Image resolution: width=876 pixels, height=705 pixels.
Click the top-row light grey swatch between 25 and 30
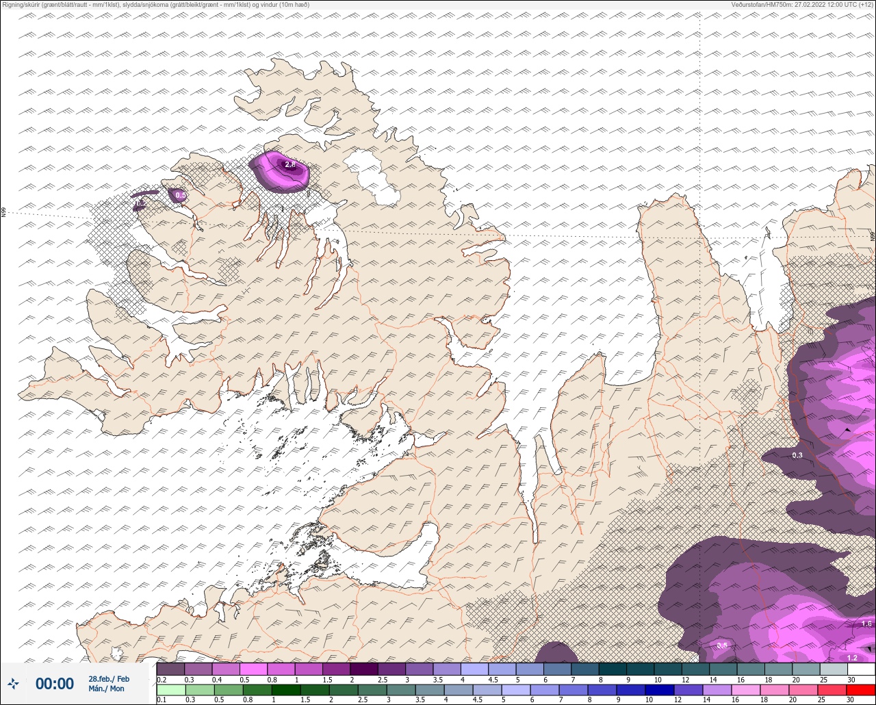[834, 669]
